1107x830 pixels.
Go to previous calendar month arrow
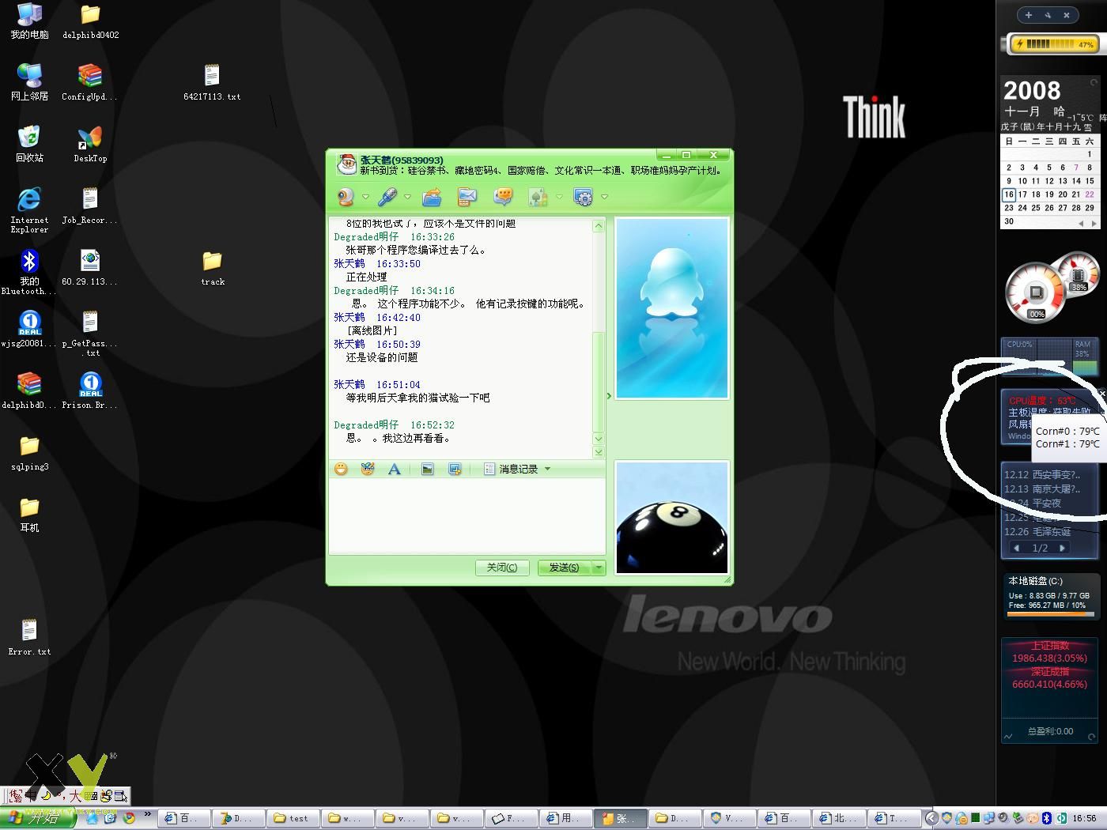tap(1081, 223)
